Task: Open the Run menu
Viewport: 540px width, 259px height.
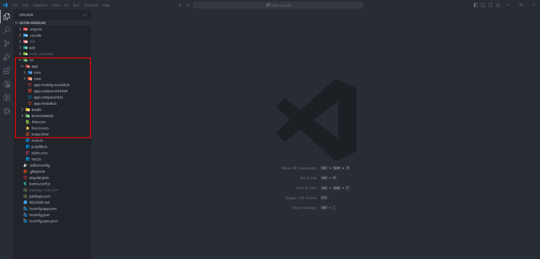Action: (x=76, y=5)
